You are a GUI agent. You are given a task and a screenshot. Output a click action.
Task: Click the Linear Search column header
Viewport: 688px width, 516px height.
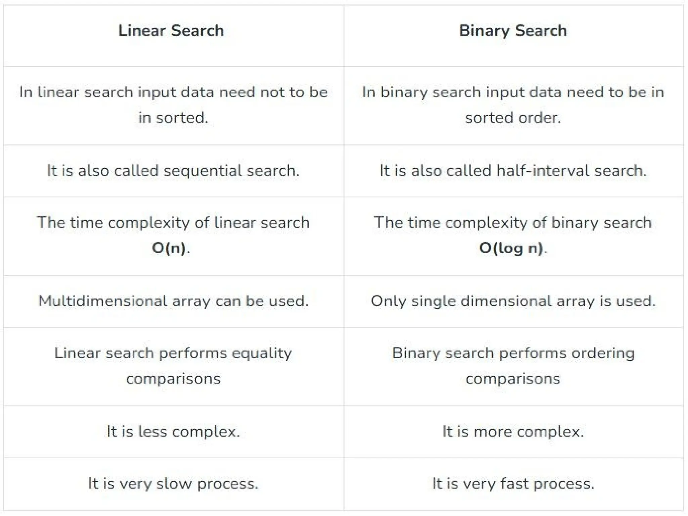click(x=171, y=31)
